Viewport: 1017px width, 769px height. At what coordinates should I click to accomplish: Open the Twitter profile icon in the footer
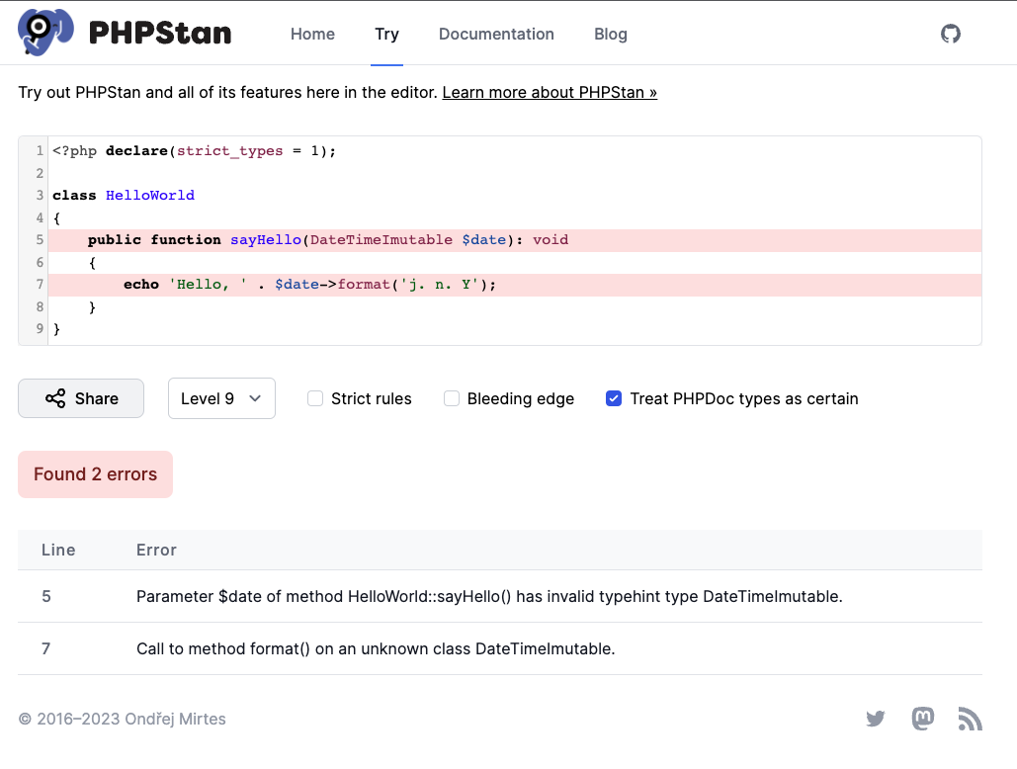coord(876,719)
